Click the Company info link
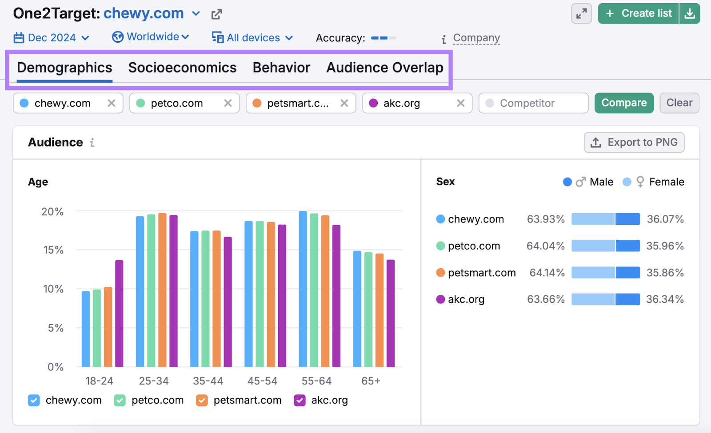 tap(476, 38)
